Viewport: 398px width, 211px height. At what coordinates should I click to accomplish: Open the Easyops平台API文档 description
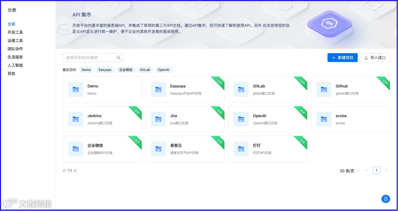pyautogui.click(x=185, y=94)
